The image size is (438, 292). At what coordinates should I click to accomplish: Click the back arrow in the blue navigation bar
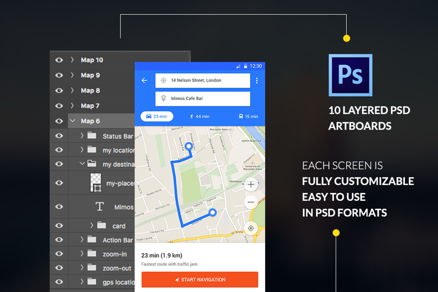point(144,80)
